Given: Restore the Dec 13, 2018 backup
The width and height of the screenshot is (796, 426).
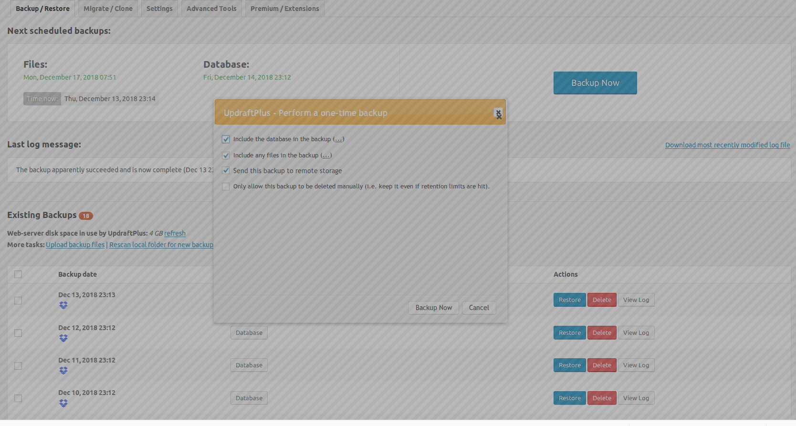Looking at the screenshot, I should pos(570,300).
